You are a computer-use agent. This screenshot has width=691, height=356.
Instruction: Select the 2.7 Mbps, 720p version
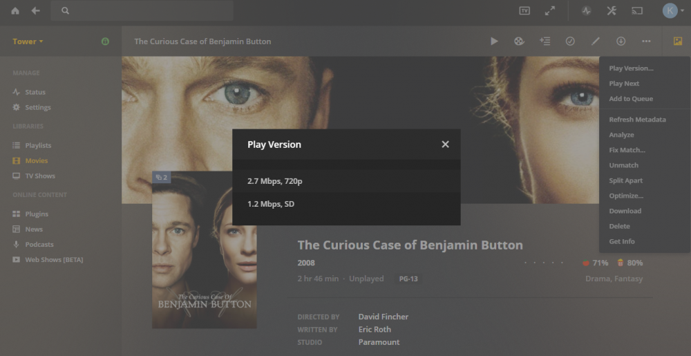click(x=346, y=181)
